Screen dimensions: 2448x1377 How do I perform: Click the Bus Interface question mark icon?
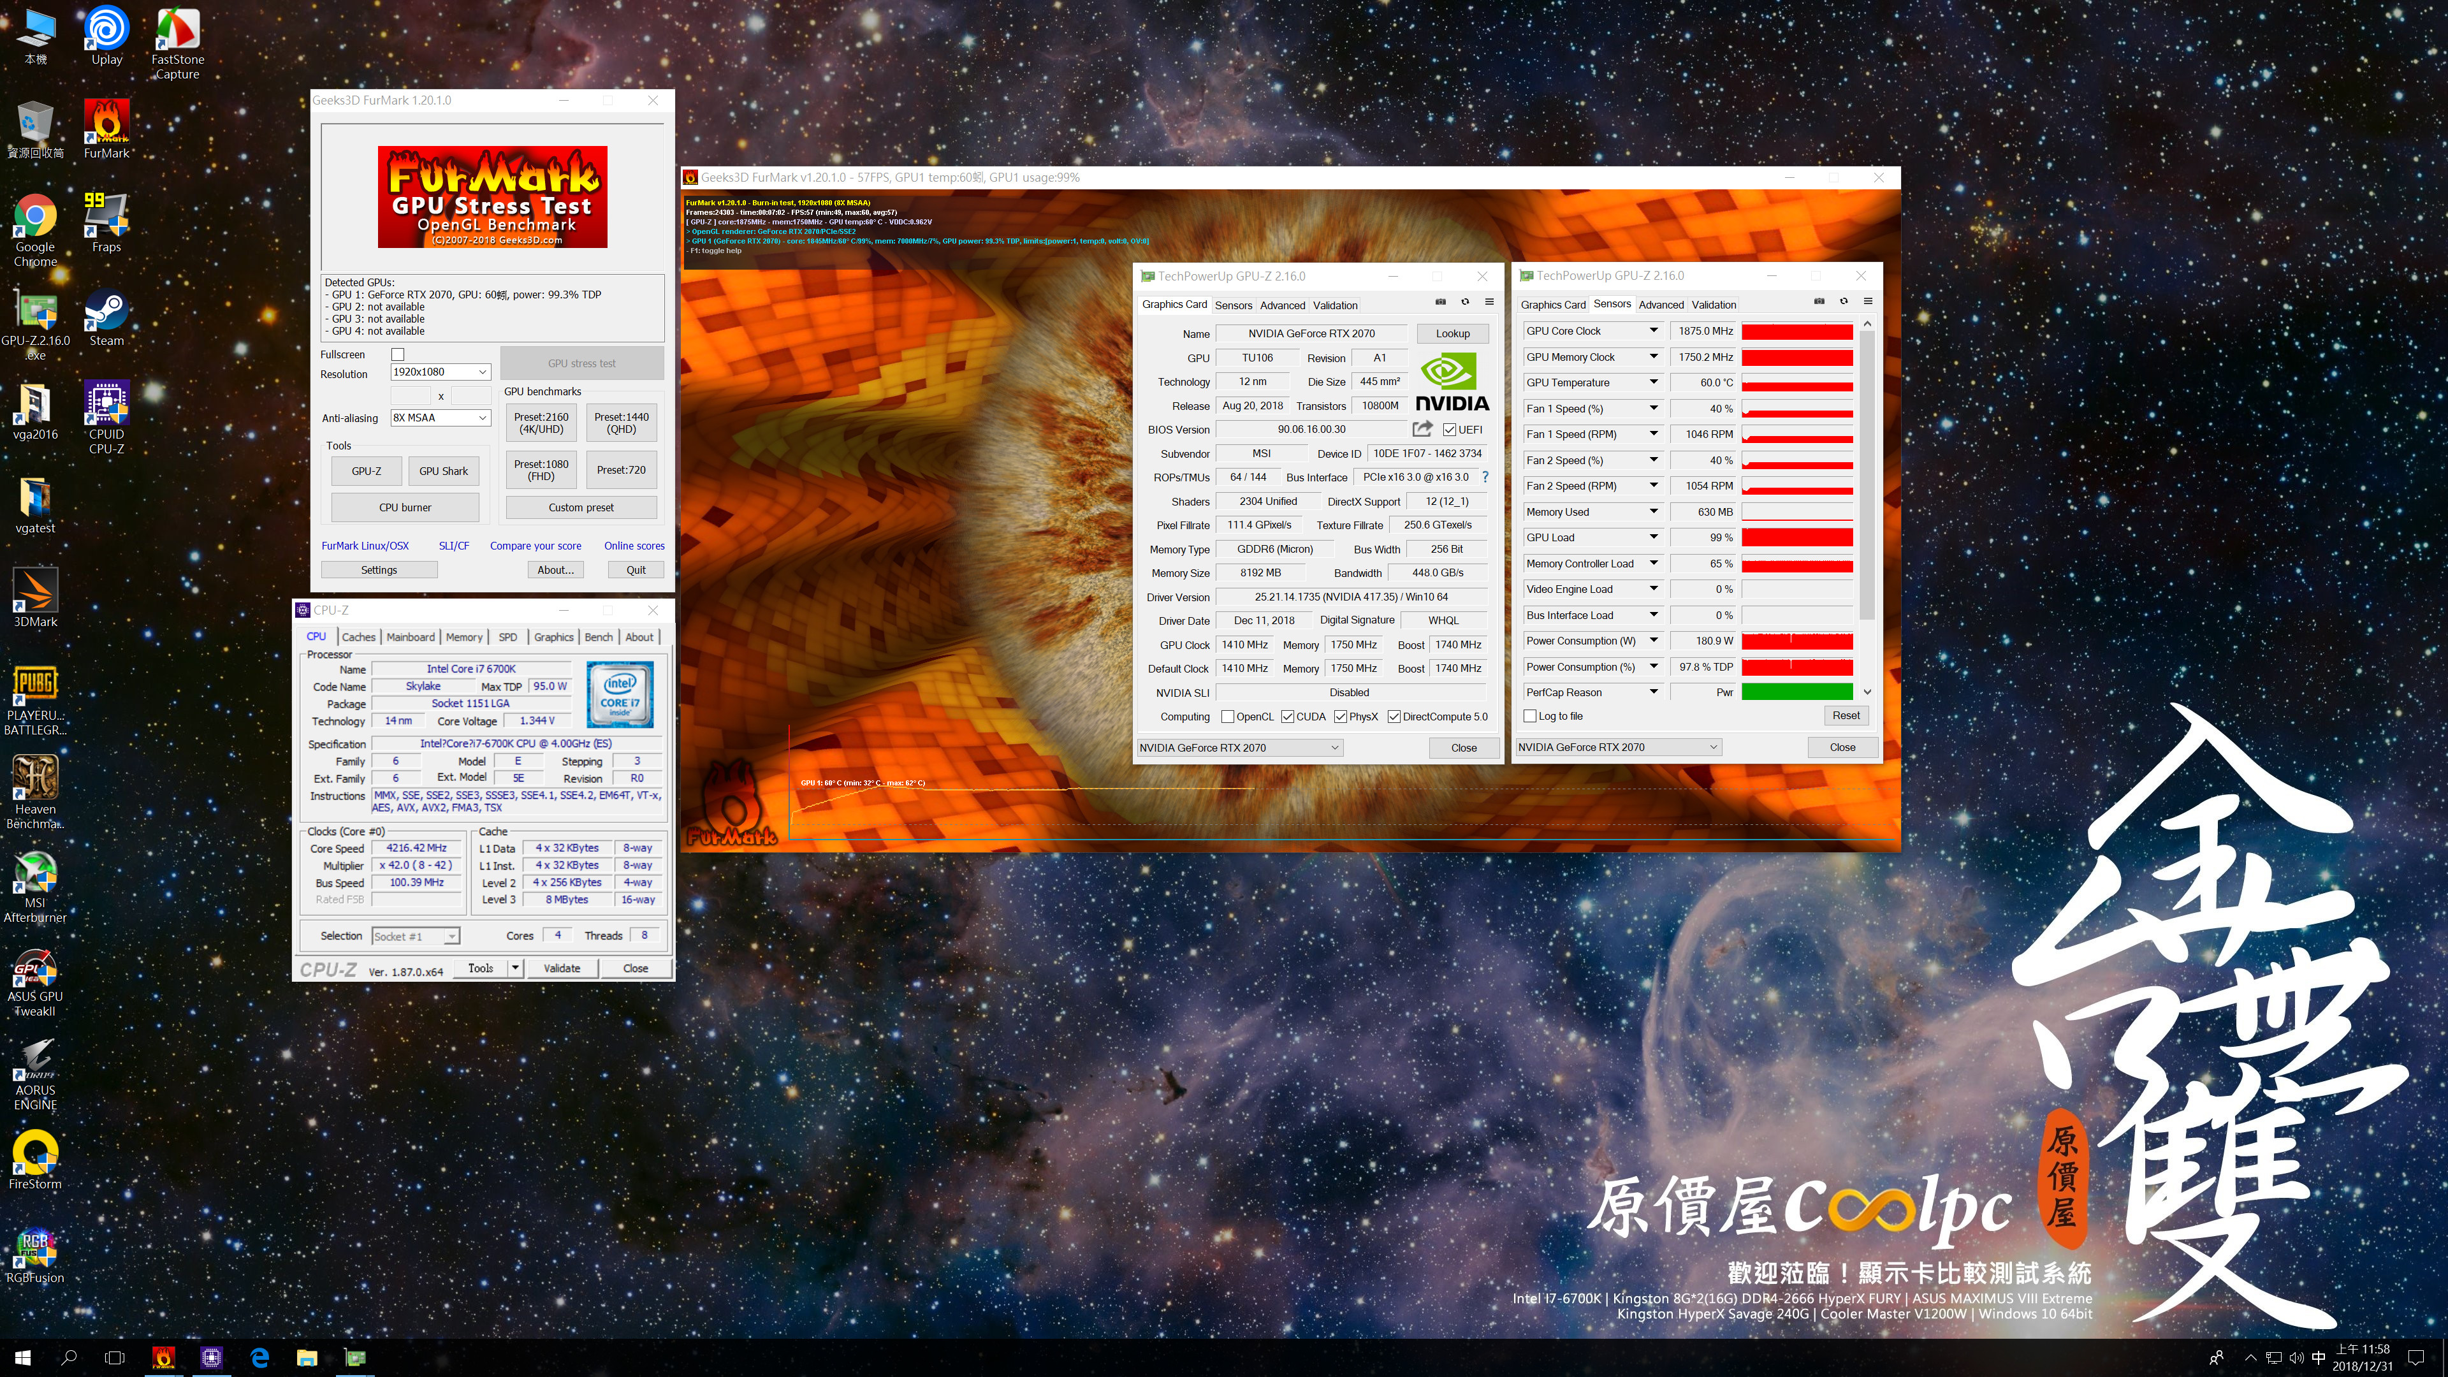click(1485, 477)
